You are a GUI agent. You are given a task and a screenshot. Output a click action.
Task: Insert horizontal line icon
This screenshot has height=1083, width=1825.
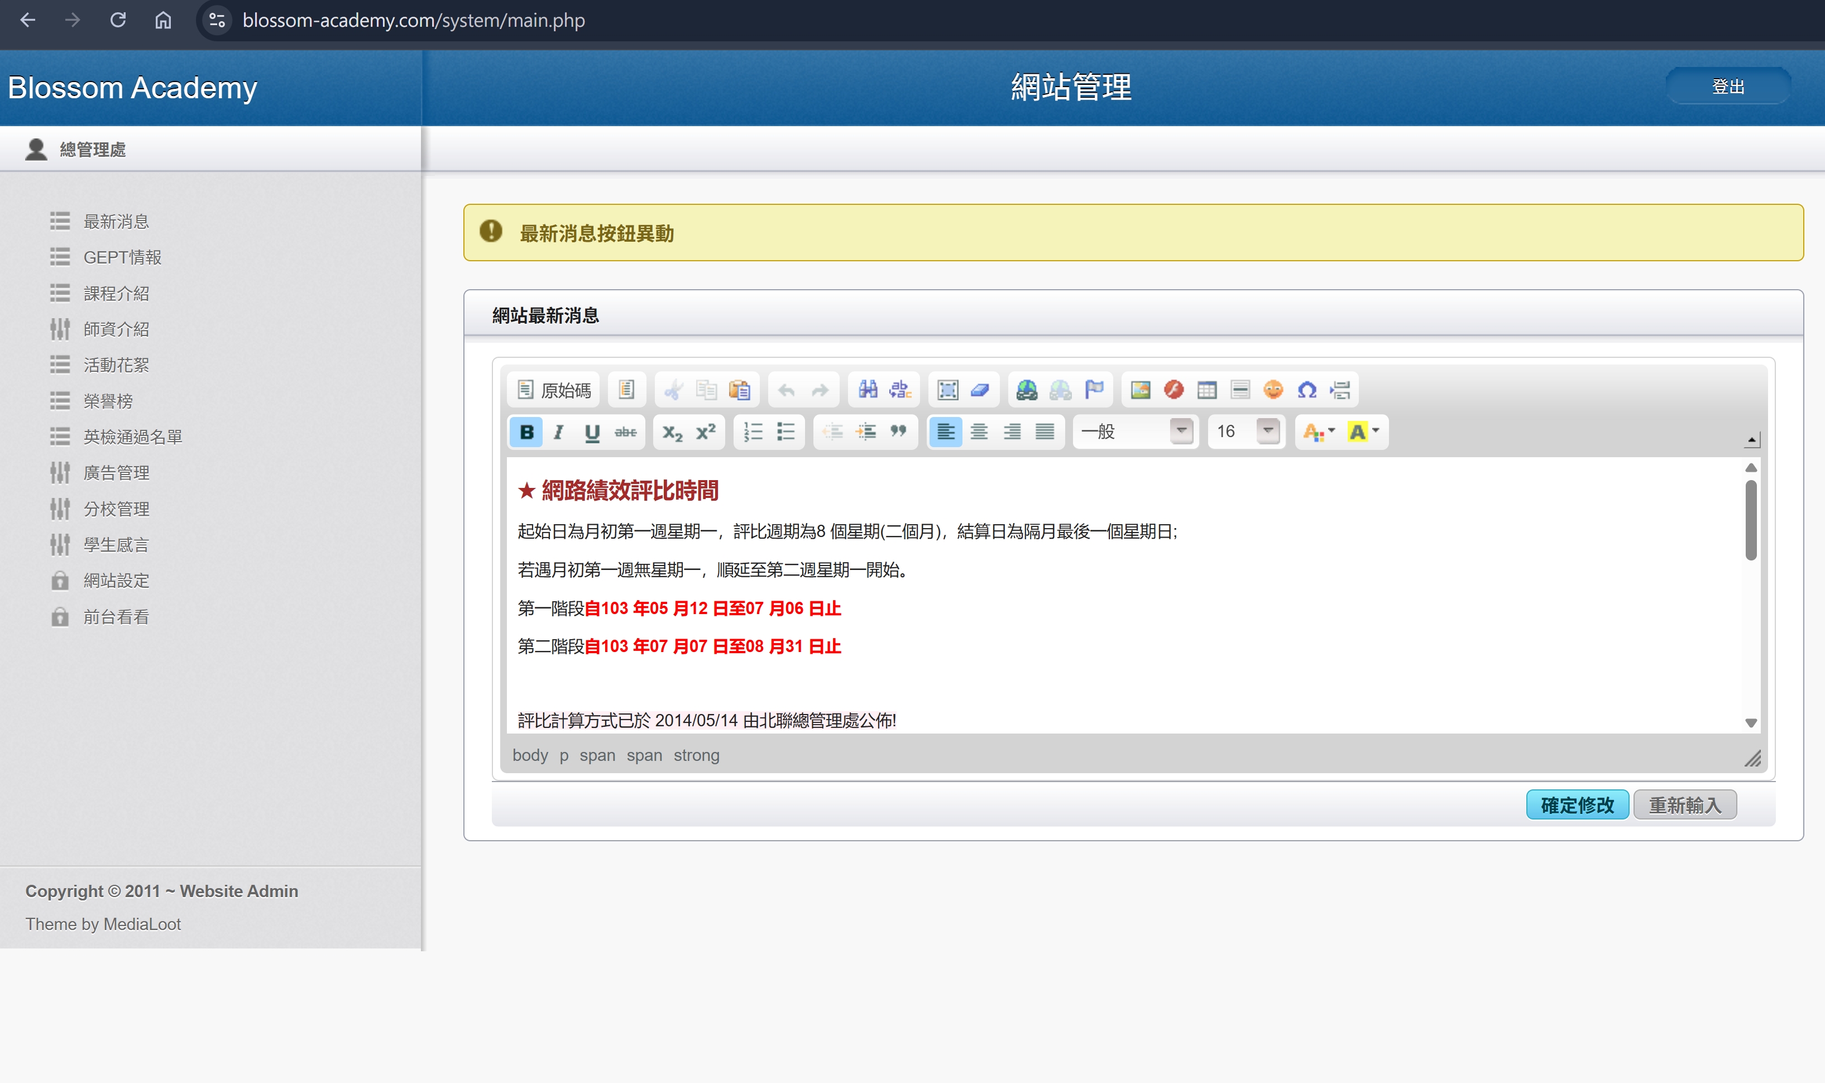point(1240,390)
